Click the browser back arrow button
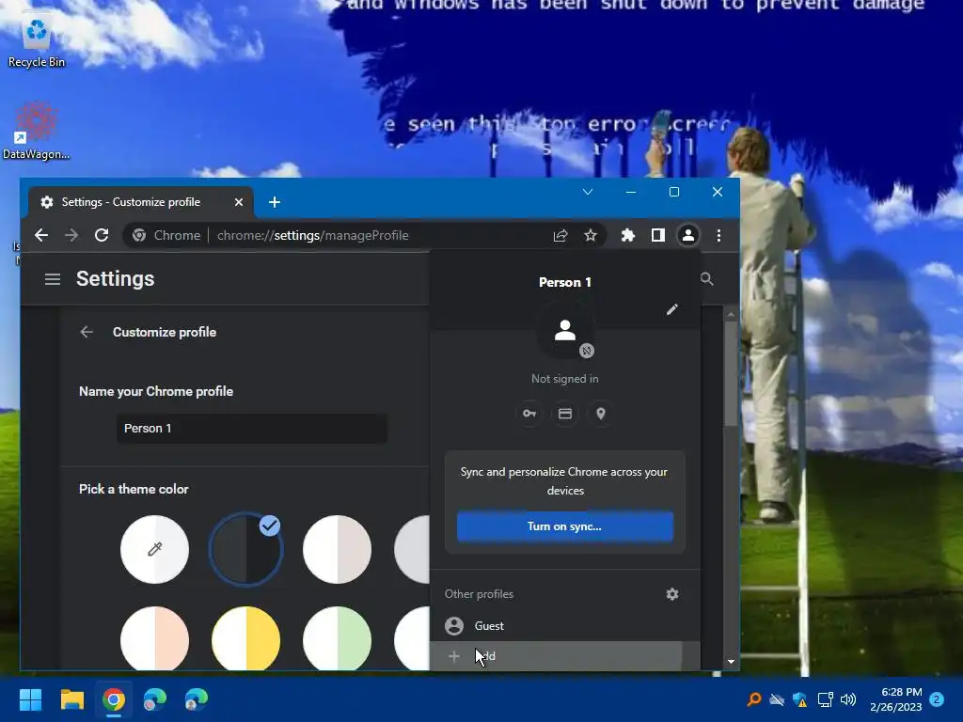 41,235
